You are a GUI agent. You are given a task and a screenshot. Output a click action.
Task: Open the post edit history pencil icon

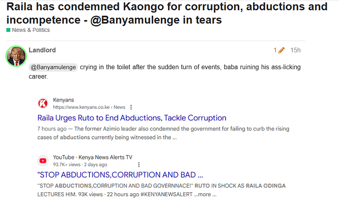[x=282, y=50]
